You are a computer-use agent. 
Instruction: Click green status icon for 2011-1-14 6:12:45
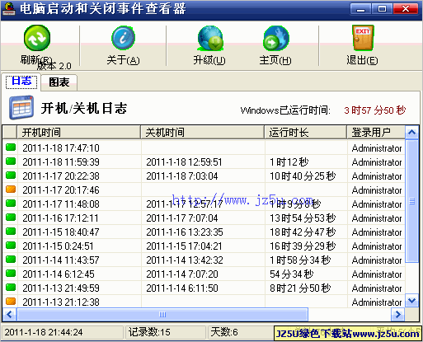[11, 274]
